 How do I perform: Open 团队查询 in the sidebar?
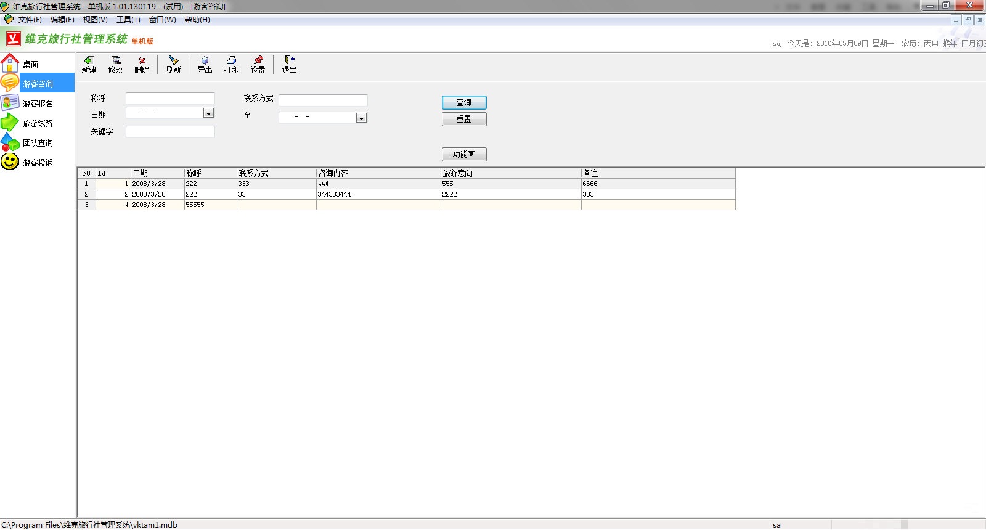coord(37,142)
